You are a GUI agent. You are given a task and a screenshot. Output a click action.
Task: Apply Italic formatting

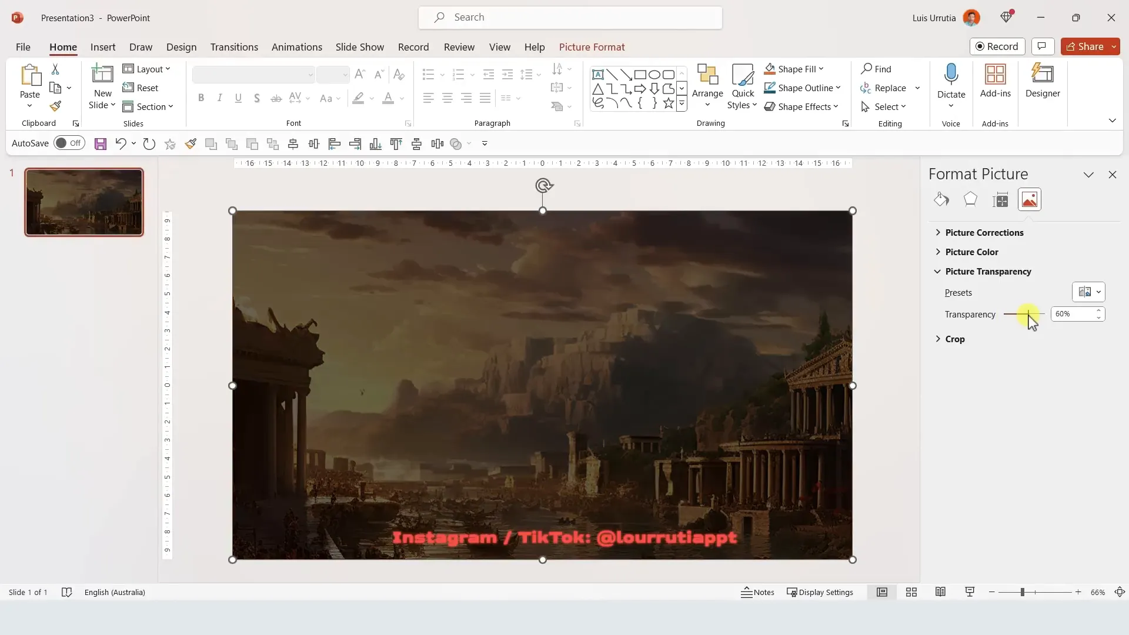219,98
